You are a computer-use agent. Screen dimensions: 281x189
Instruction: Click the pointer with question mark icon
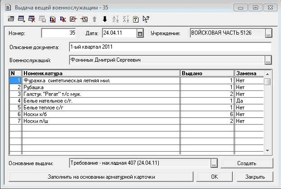[146, 19]
